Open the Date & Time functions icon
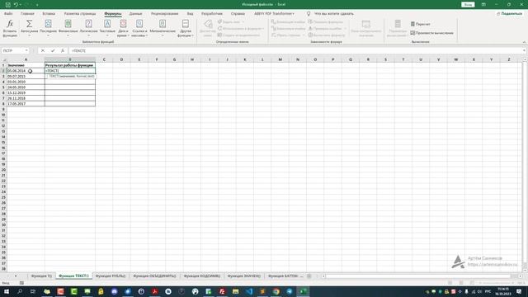 click(123, 24)
